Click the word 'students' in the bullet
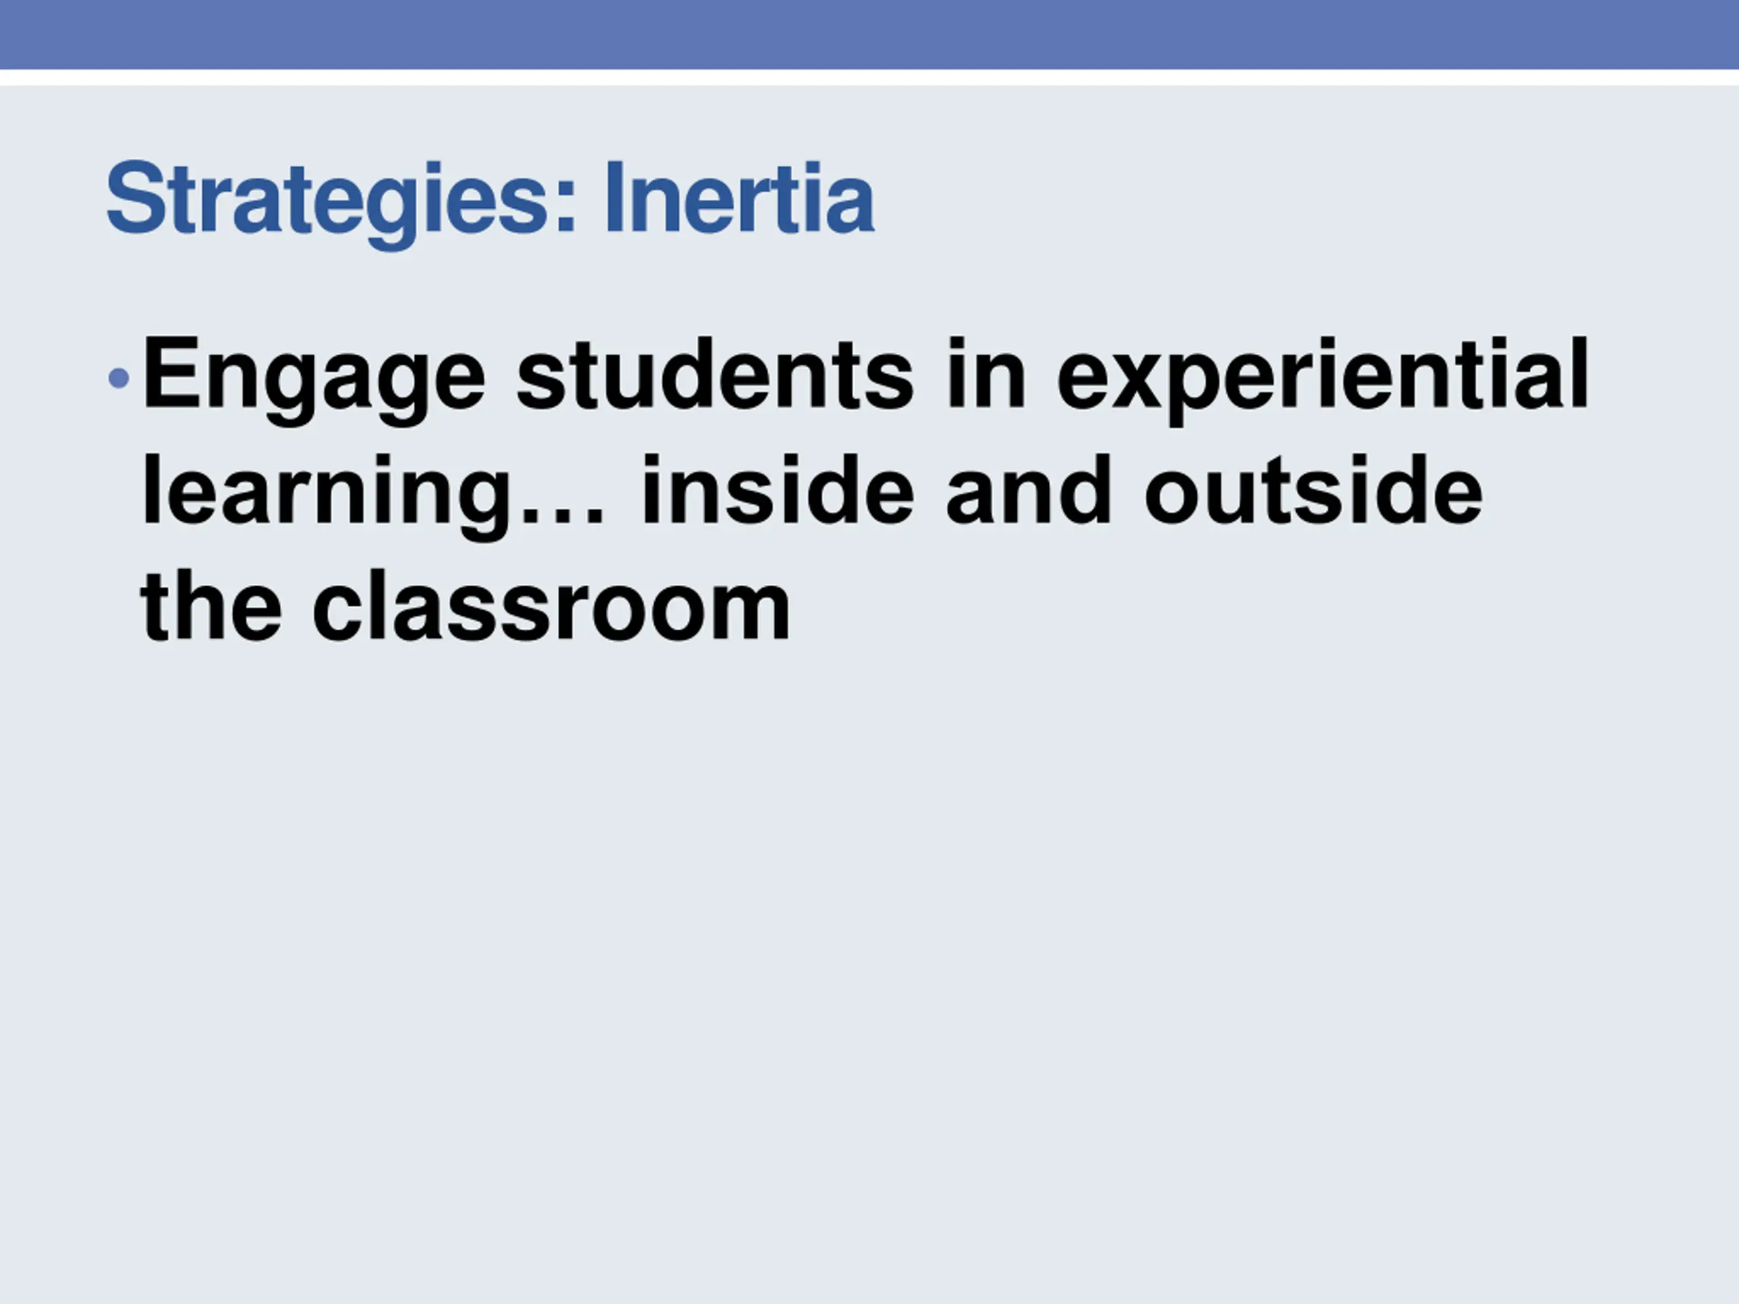The width and height of the screenshot is (1739, 1304). [x=715, y=374]
